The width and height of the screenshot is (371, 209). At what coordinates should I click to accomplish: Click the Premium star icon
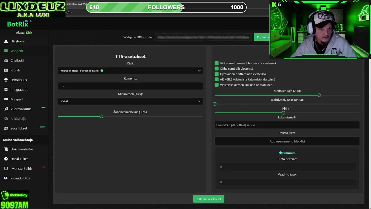[x=280, y=153]
